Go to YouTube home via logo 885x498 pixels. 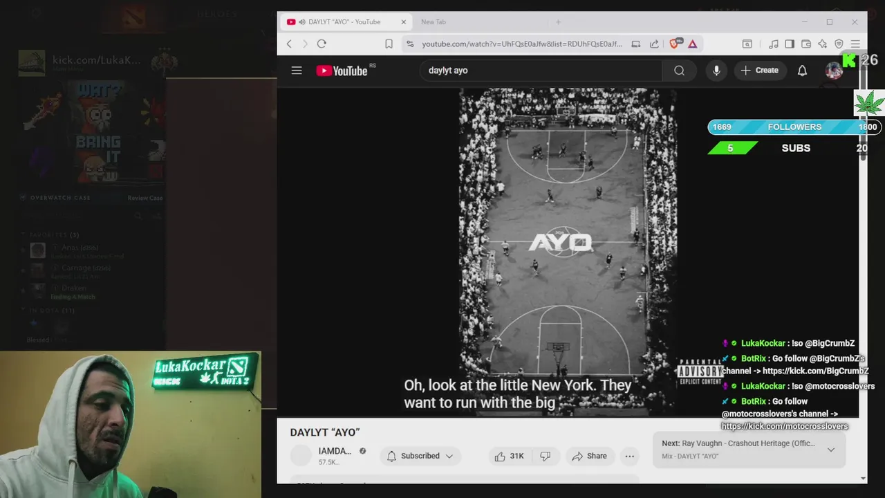(342, 71)
